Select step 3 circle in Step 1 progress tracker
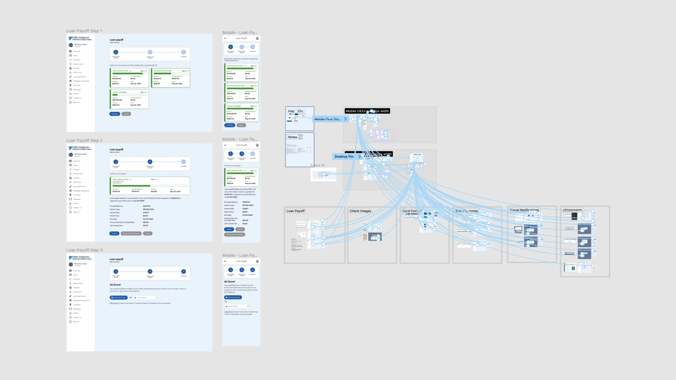 (x=183, y=52)
